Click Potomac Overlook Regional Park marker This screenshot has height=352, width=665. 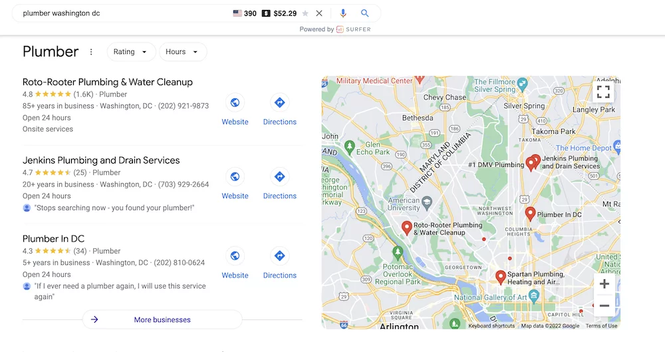(398, 253)
